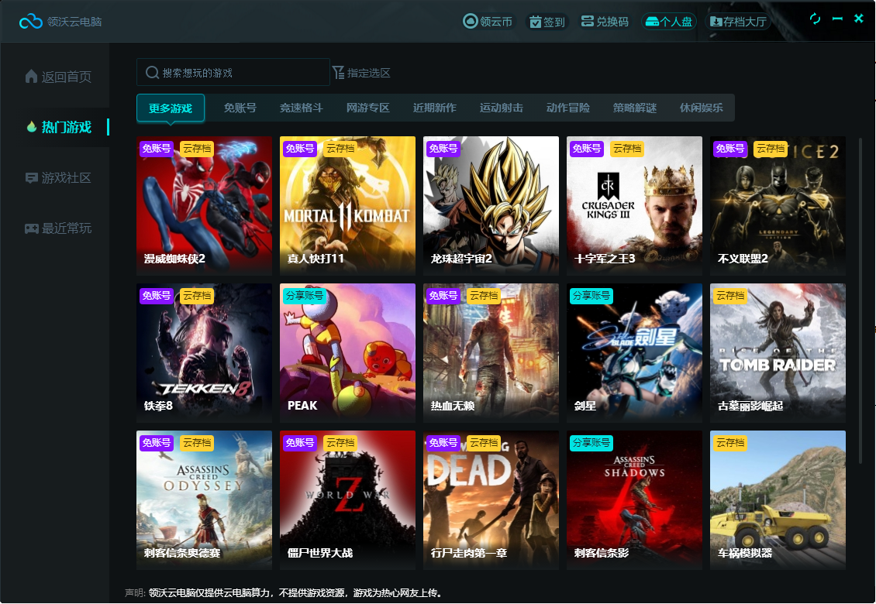Click the 分享账号 badge on 剑星
This screenshot has height=604, width=876.
(591, 296)
